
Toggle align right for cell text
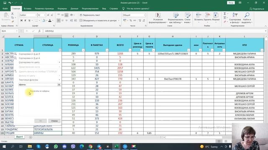pos(66,20)
